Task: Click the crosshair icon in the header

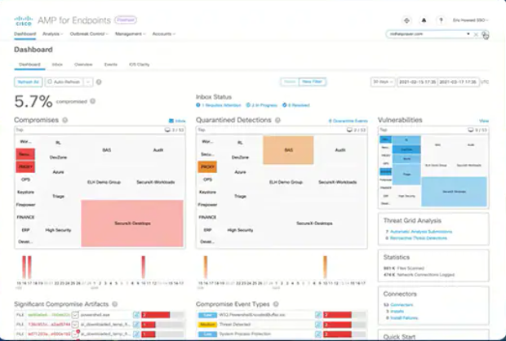Action: coord(406,20)
